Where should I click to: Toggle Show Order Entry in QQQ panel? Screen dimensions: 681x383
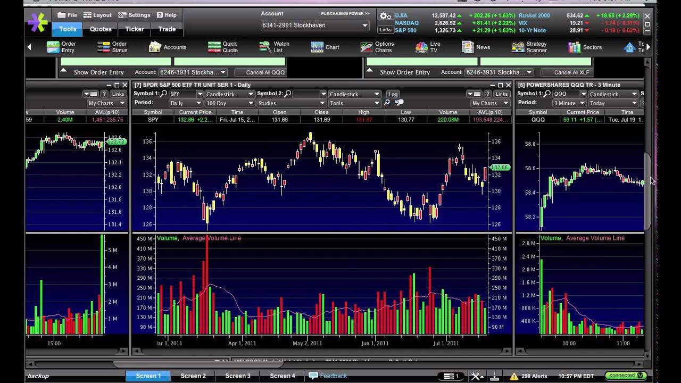click(x=98, y=72)
